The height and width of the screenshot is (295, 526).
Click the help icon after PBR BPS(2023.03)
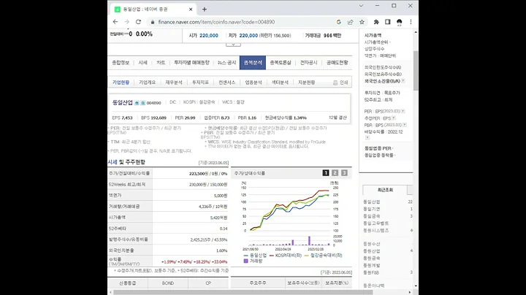tap(405, 125)
